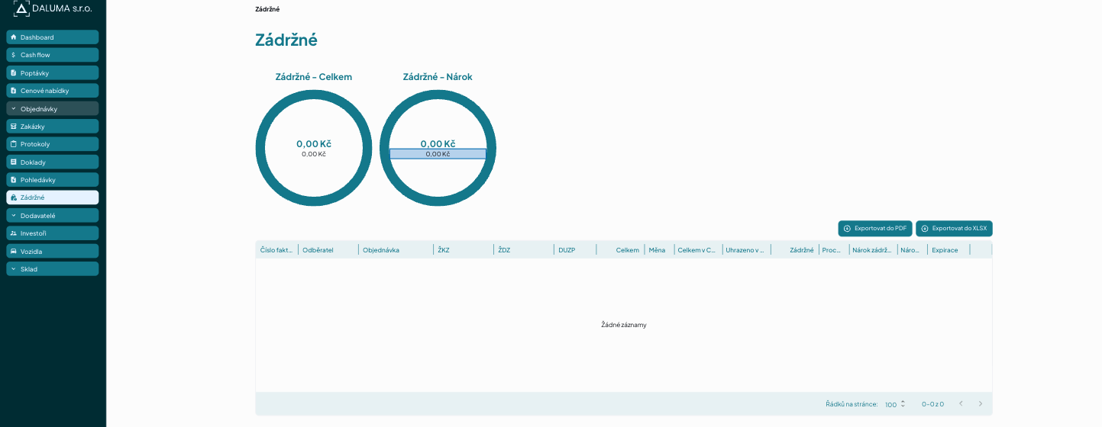
Task: Go to next page arrow
Action: [x=981, y=404]
